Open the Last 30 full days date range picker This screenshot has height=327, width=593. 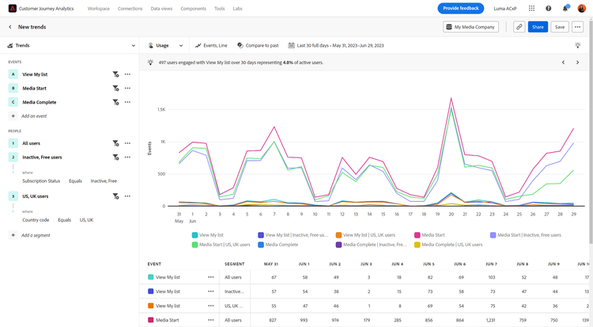click(342, 46)
